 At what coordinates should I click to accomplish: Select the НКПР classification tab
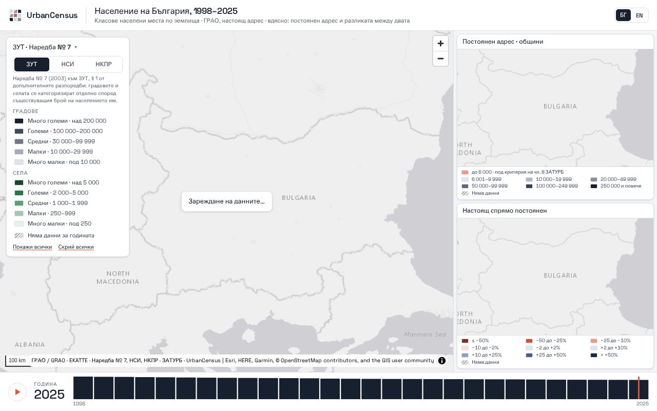coord(104,65)
